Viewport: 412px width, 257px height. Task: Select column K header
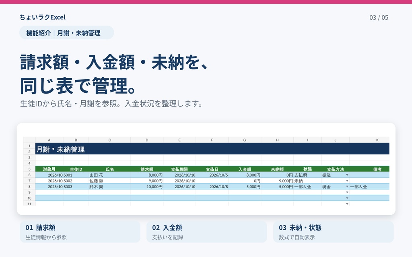(x=369, y=140)
